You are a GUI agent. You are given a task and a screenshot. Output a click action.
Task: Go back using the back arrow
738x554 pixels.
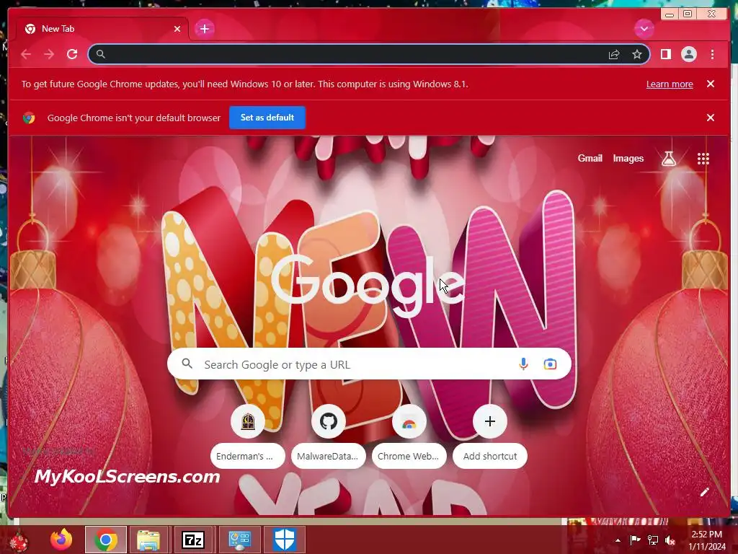(x=26, y=54)
